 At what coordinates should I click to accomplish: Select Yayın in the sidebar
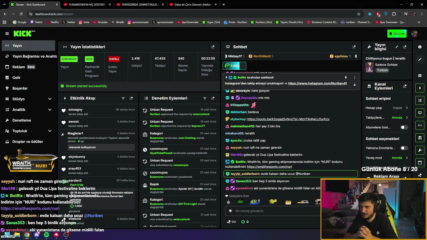point(28,46)
